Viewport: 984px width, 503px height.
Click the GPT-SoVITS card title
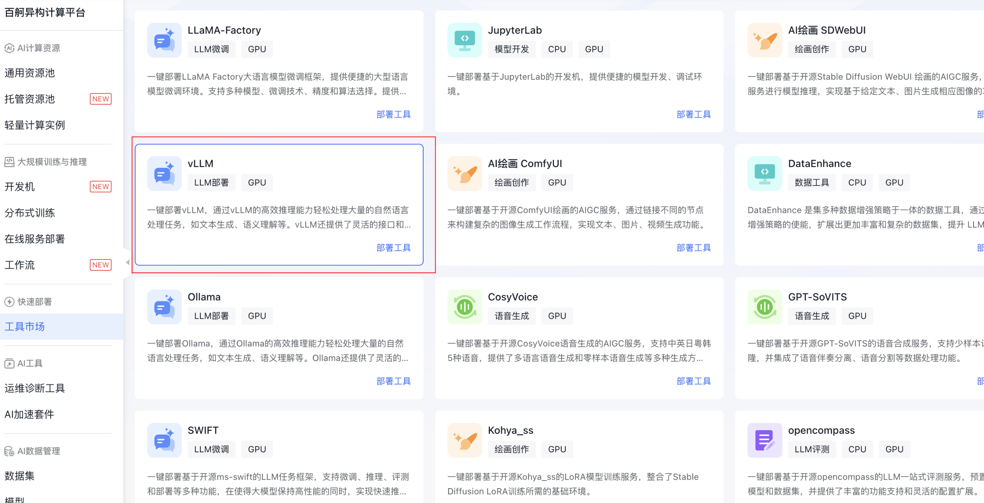click(817, 297)
